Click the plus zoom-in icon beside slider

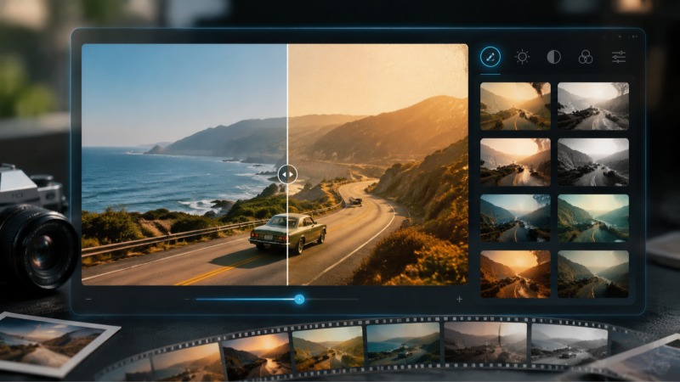[459, 300]
